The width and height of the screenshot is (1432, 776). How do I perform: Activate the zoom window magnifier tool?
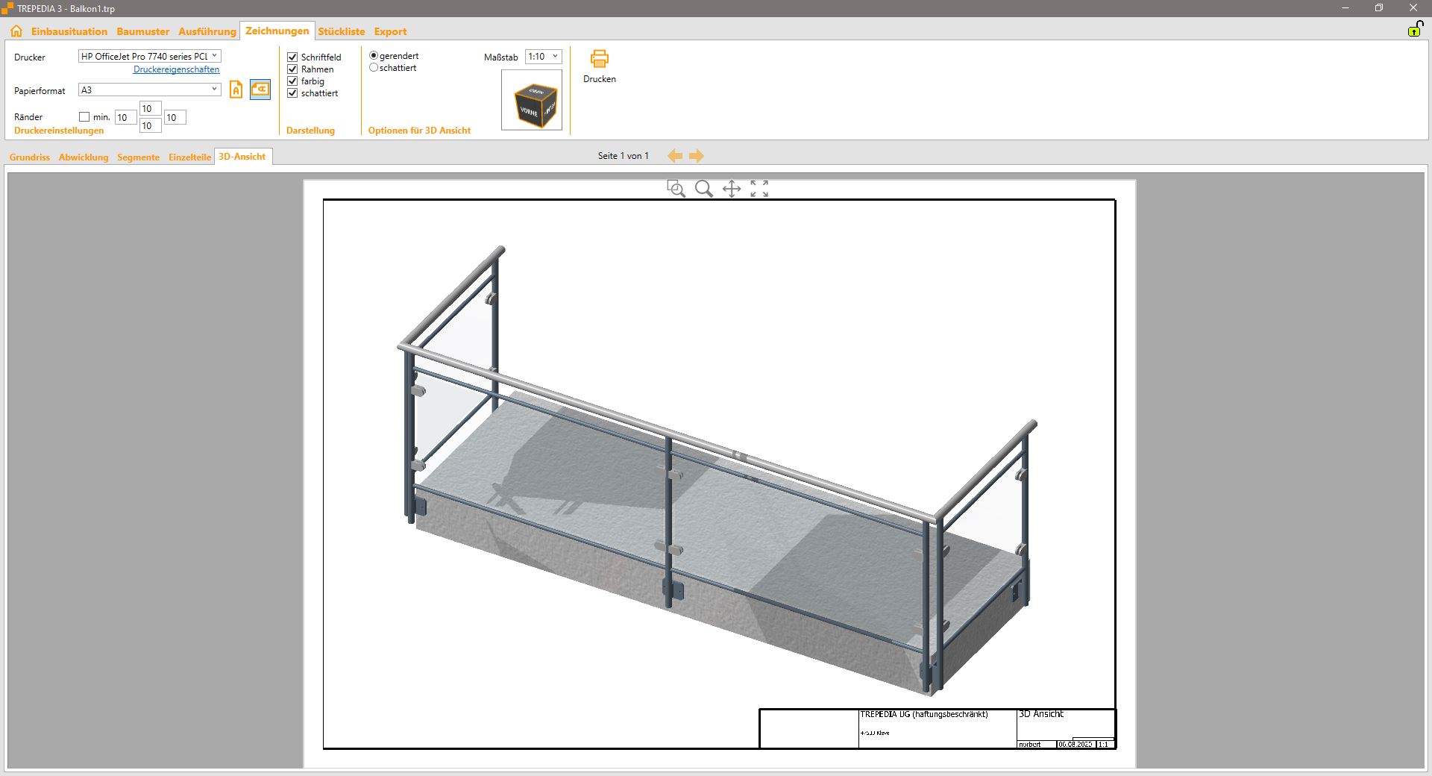(x=676, y=189)
